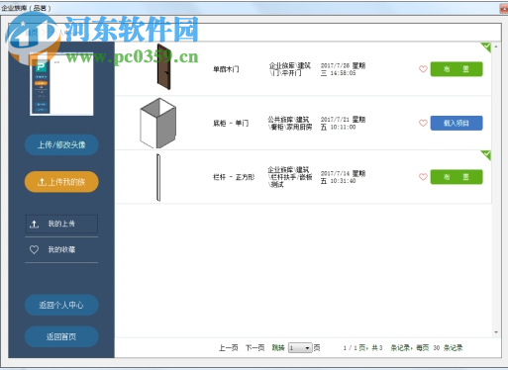Screen dimensions: 508x370
Task: Click the user avatar thumbnail in sidebar
Action: (61, 84)
